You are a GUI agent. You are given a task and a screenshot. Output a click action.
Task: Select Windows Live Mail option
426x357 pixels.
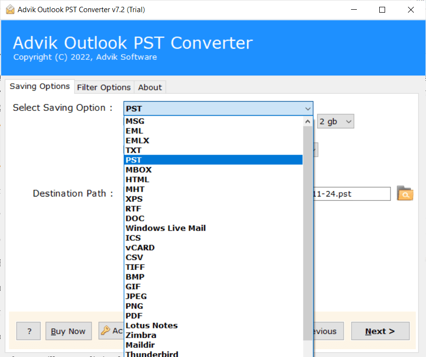coord(213,228)
